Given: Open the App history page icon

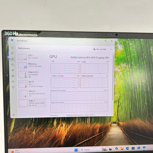Looking at the screenshot, I should (x=13, y=65).
